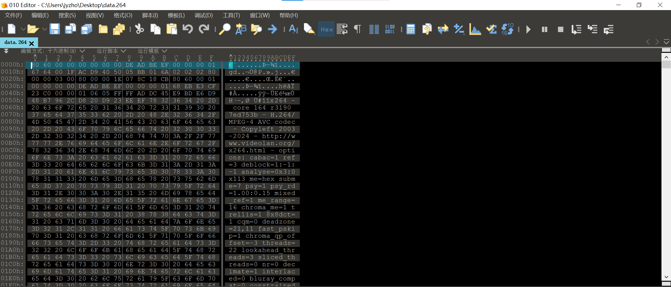Copy selection with the two-pages icon

click(x=155, y=29)
